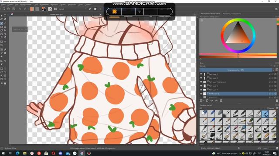The width and height of the screenshot is (279, 156).
Task: Open the Правка menu
Action: pos(10,5)
